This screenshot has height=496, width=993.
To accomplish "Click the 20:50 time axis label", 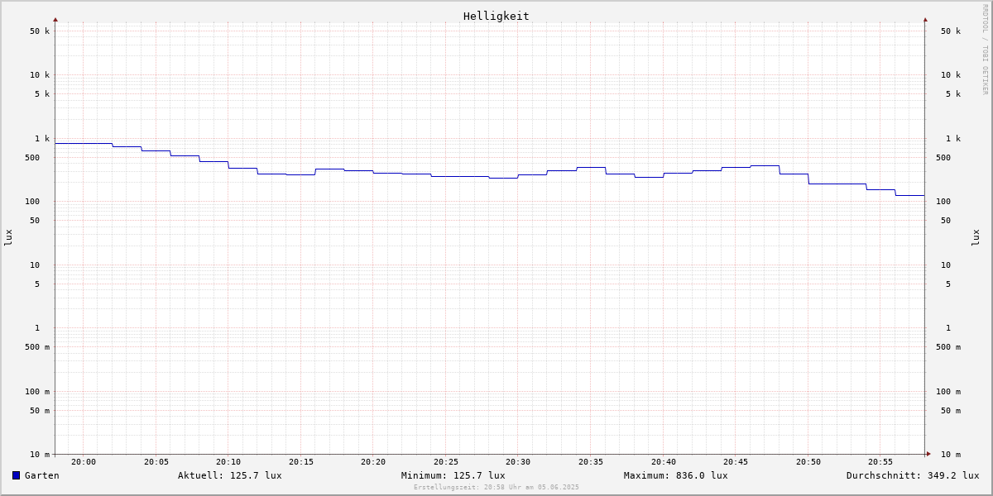I will (x=808, y=462).
